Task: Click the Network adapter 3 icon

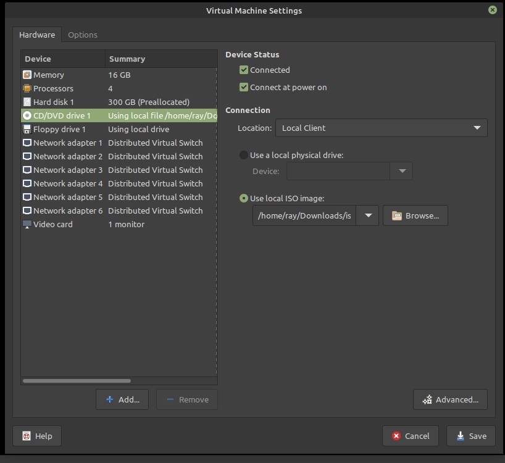Action: pyautogui.click(x=27, y=170)
